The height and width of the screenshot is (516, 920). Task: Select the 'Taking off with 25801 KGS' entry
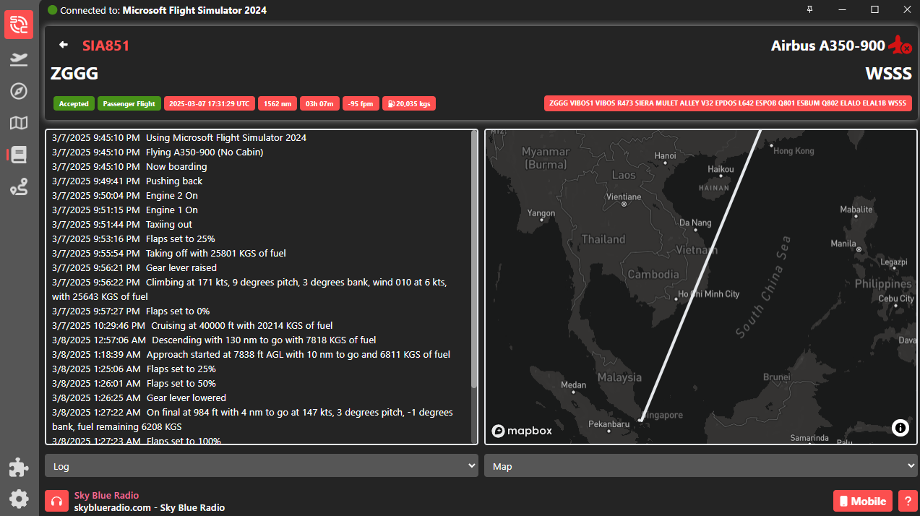pyautogui.click(x=169, y=253)
